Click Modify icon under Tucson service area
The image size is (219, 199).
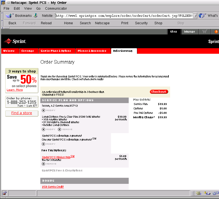pyautogui.click(x=43, y=110)
